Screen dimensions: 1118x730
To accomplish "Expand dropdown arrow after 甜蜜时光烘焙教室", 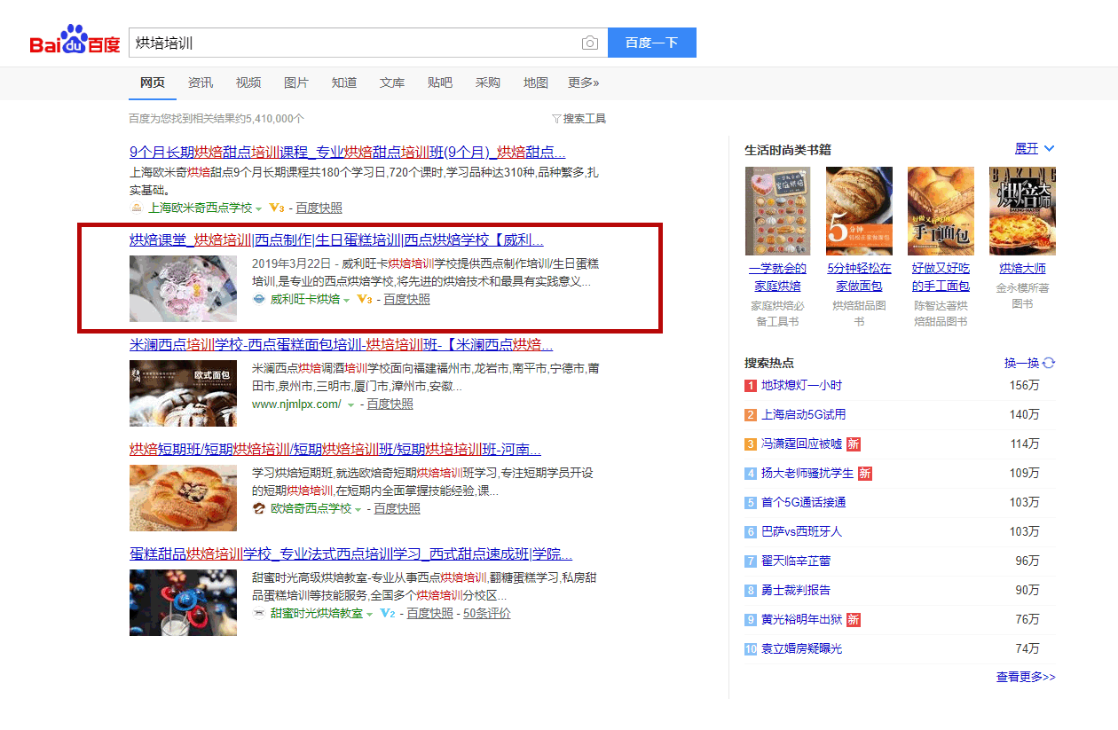I will [370, 615].
